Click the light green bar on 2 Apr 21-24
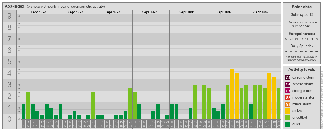 93,106
